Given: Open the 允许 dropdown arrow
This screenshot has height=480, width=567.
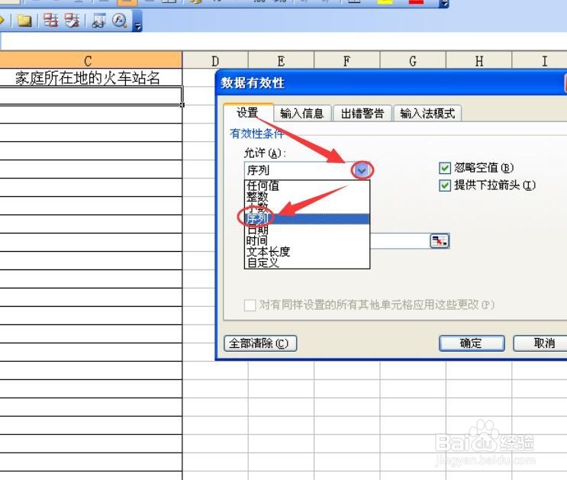Looking at the screenshot, I should (362, 170).
